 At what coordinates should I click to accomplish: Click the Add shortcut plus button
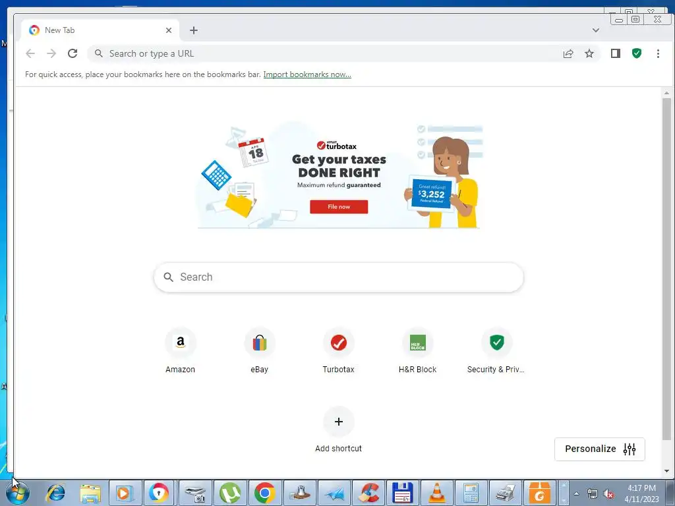[339, 422]
